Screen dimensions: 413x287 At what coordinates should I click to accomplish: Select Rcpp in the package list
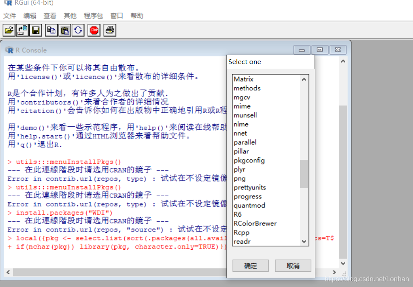(266, 233)
